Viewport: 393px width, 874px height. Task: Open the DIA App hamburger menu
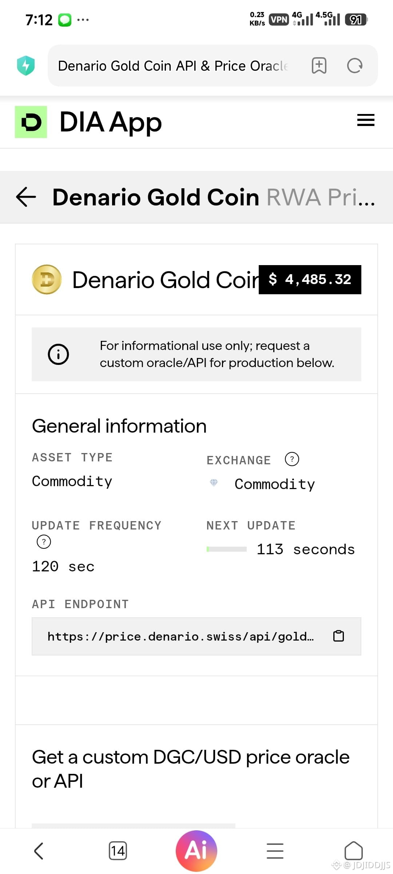coord(366,120)
